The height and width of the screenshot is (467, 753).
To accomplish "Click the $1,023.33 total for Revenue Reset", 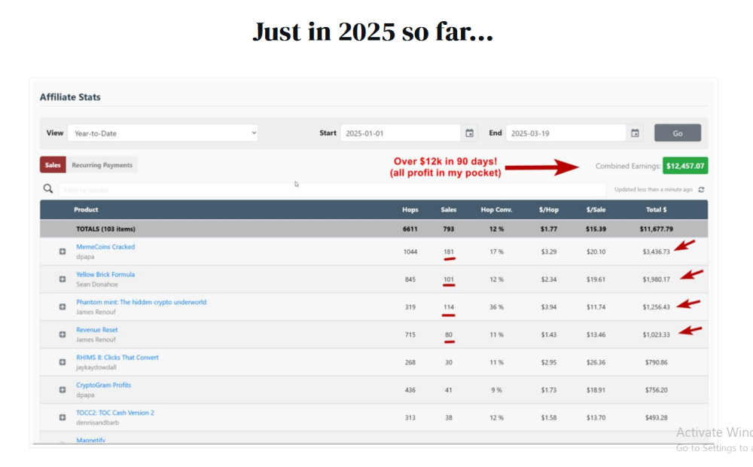I will point(656,334).
